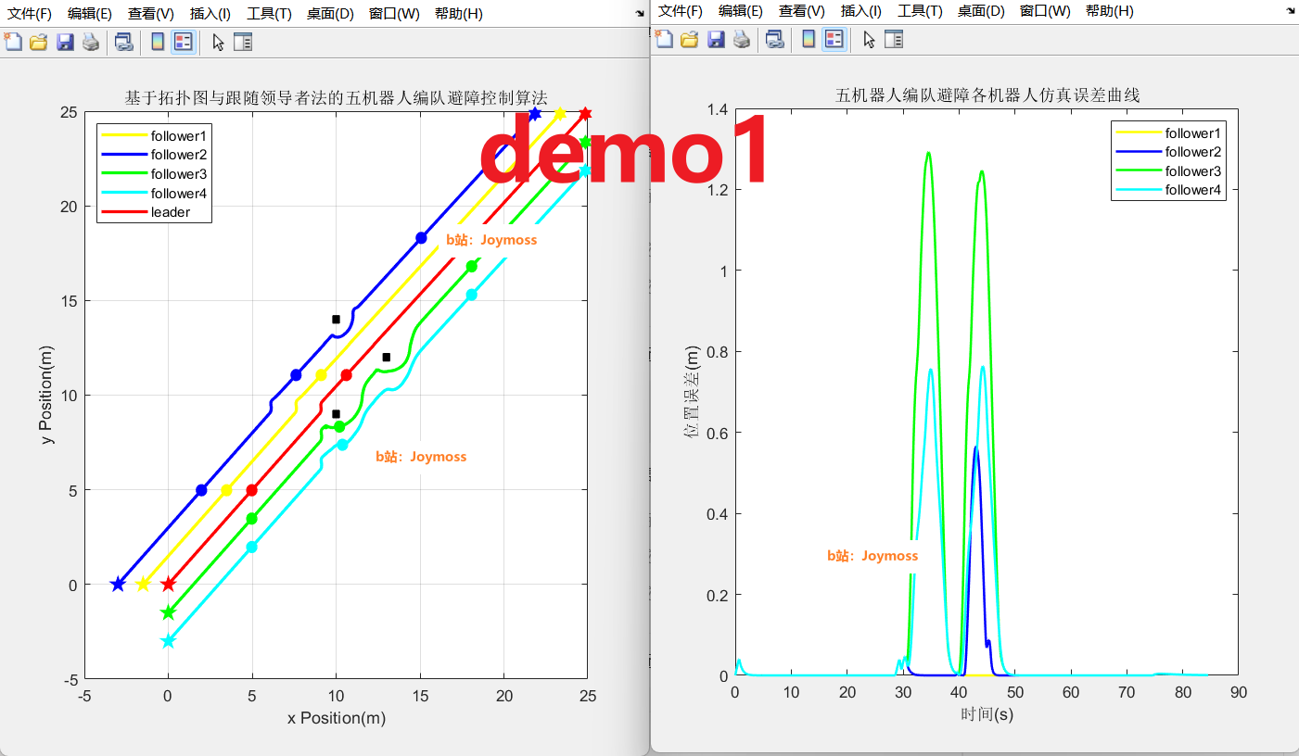Screen dimensions: 1299x756
Task: Print the right error-curve figure
Action: click(x=742, y=39)
